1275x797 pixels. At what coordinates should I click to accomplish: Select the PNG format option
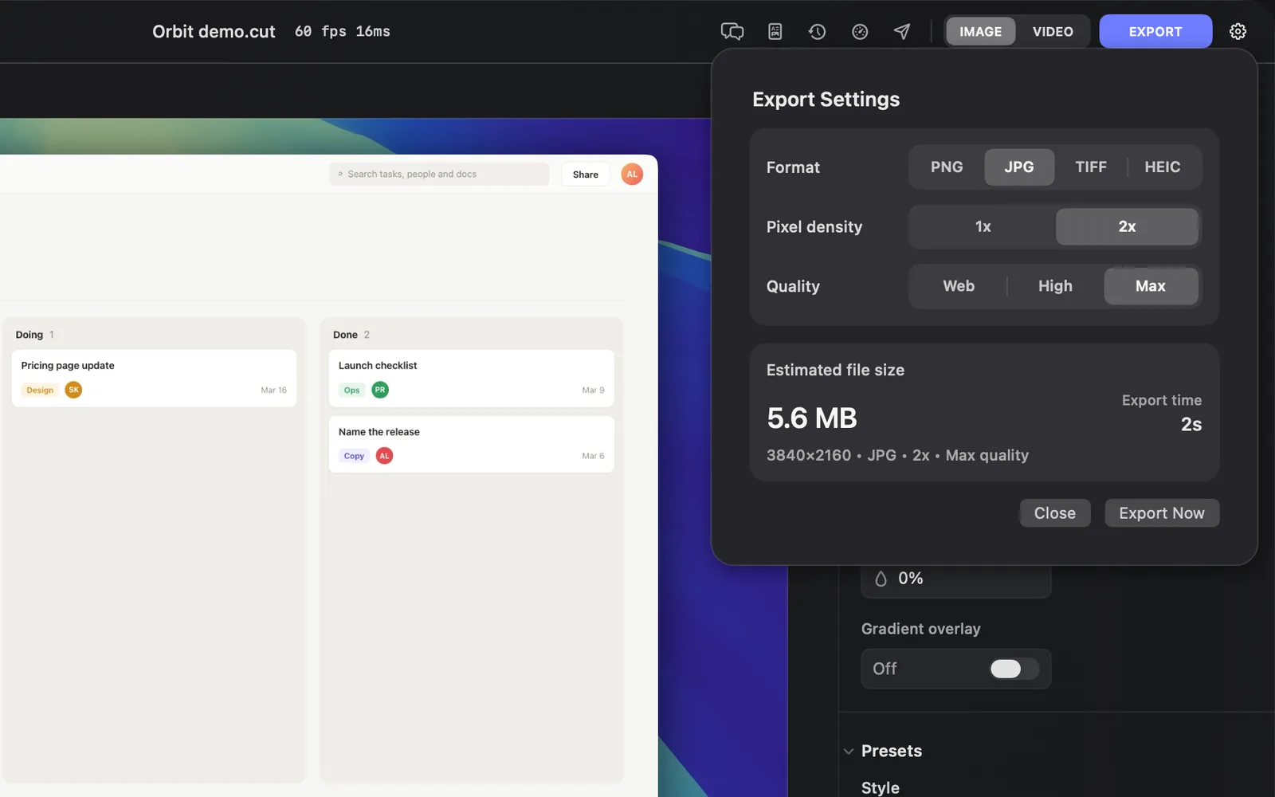coord(947,167)
